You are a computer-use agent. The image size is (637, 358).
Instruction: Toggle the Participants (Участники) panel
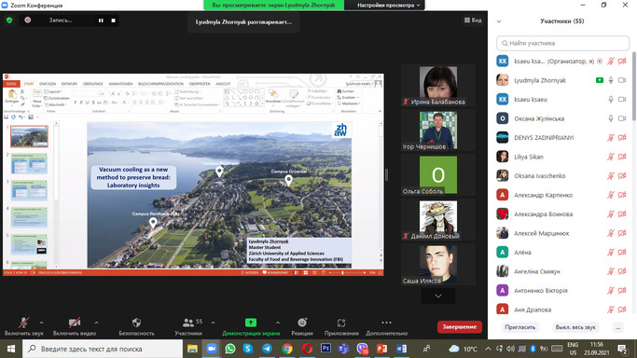click(x=188, y=323)
